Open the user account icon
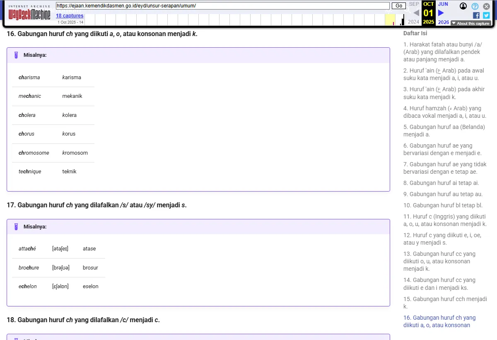497x340 pixels. tap(463, 6)
